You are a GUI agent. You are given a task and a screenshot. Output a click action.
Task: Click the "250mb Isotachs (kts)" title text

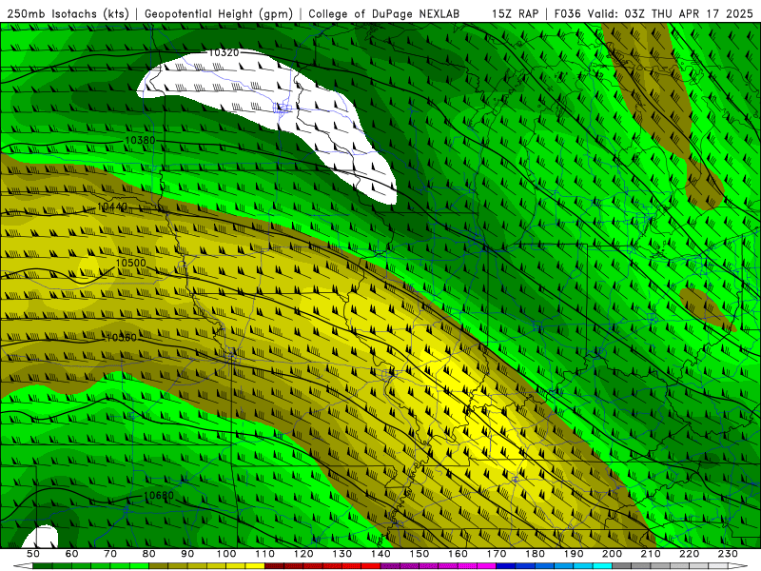click(68, 14)
